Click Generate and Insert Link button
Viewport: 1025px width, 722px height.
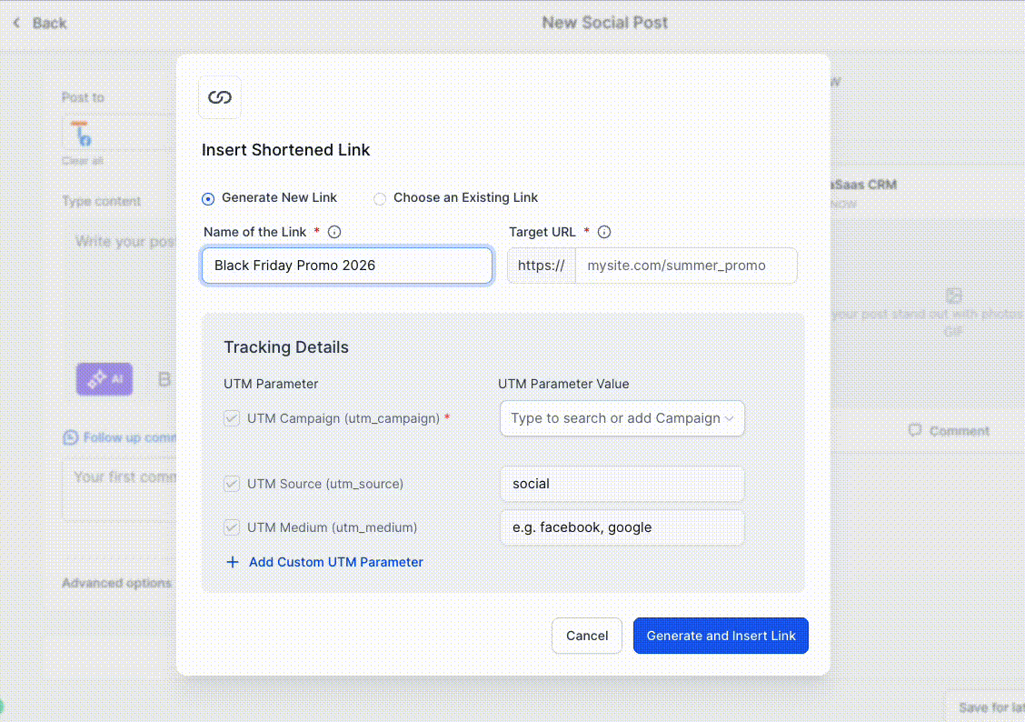pos(721,636)
